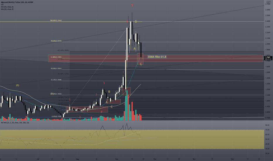Click the 2.4000 price scale value
The height and width of the screenshot is (161, 273).
point(268,21)
